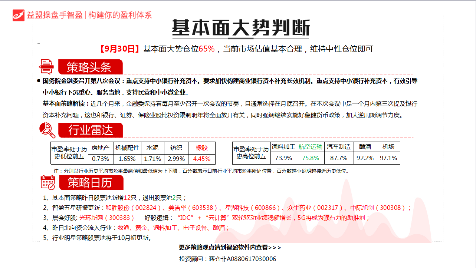Select the 策略日历 red section banner
The width and height of the screenshot is (476, 268).
click(x=90, y=182)
